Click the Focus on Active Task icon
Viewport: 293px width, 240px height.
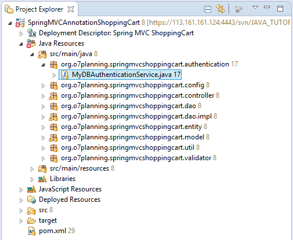tap(238, 9)
